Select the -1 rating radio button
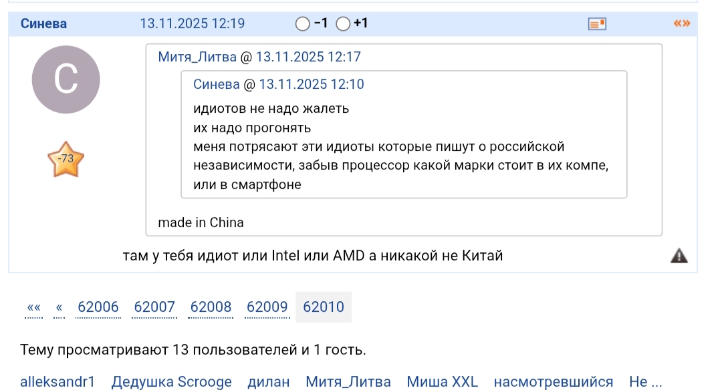Image resolution: width=722 pixels, height=390 pixels. point(303,23)
